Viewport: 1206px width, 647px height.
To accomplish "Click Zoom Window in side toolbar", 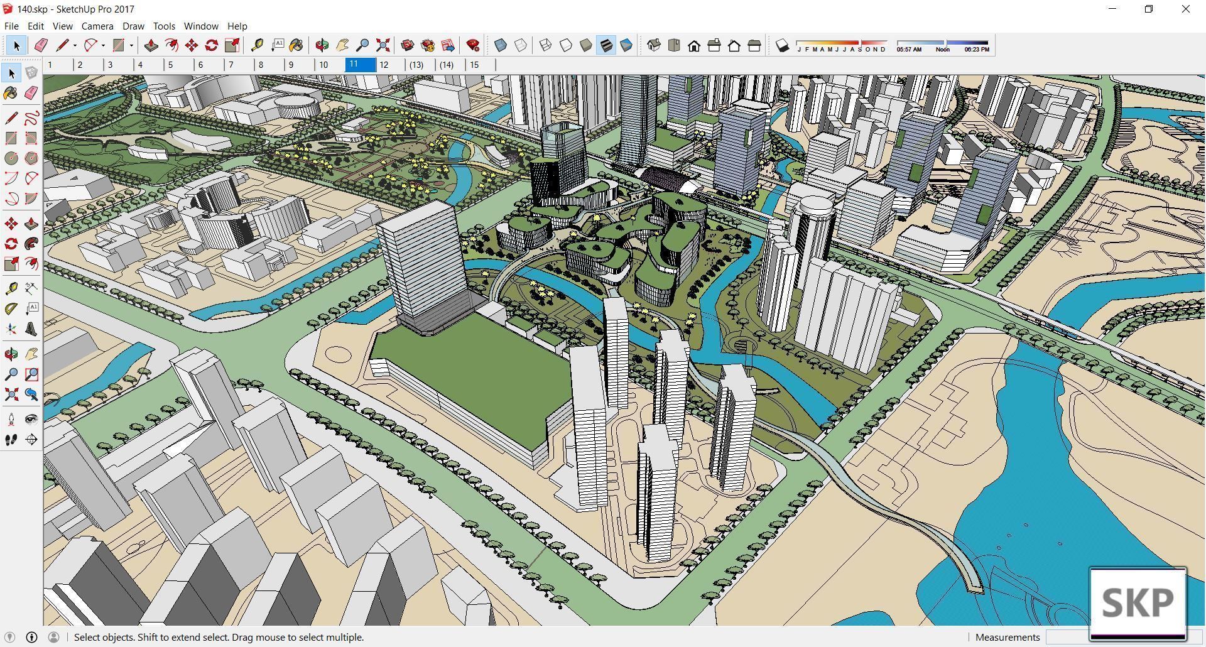I will (x=31, y=374).
